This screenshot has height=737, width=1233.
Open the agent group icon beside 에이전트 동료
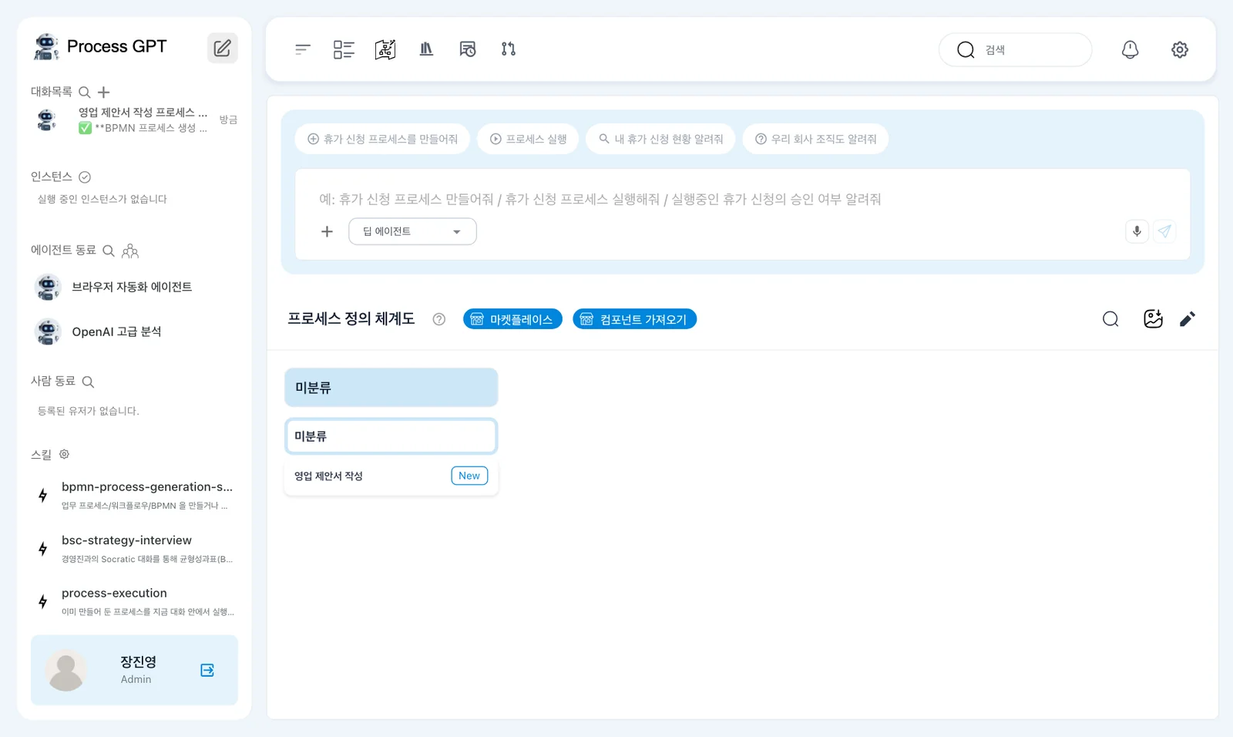coord(130,251)
